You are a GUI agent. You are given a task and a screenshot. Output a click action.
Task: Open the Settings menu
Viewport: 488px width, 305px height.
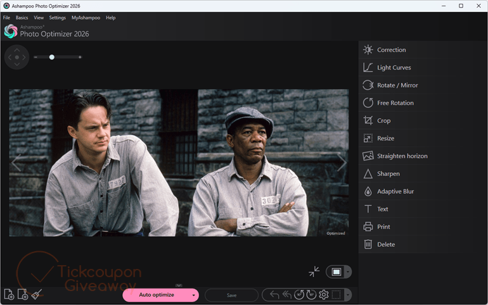57,18
